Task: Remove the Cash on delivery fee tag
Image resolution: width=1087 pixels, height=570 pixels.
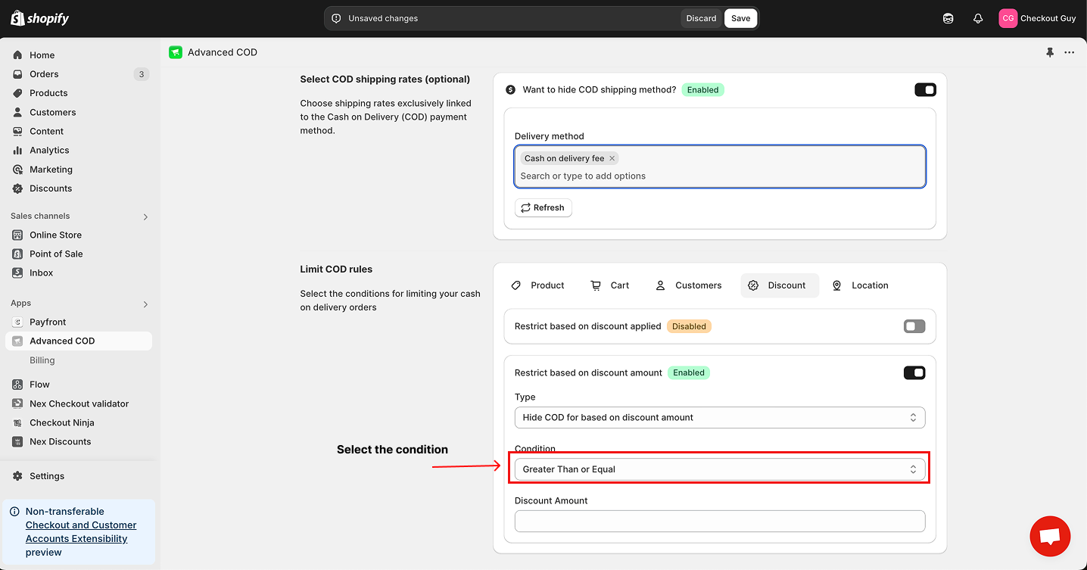Action: pos(612,158)
